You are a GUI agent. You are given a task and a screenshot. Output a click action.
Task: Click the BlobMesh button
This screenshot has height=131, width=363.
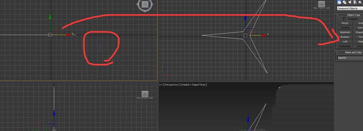pyautogui.click(x=345, y=32)
